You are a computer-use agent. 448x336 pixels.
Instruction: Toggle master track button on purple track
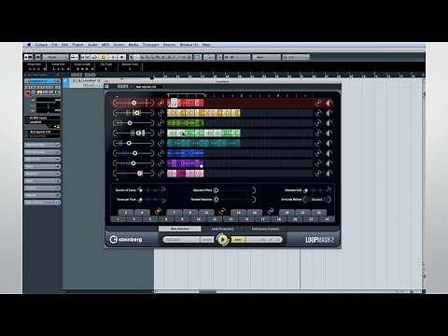click(161, 163)
